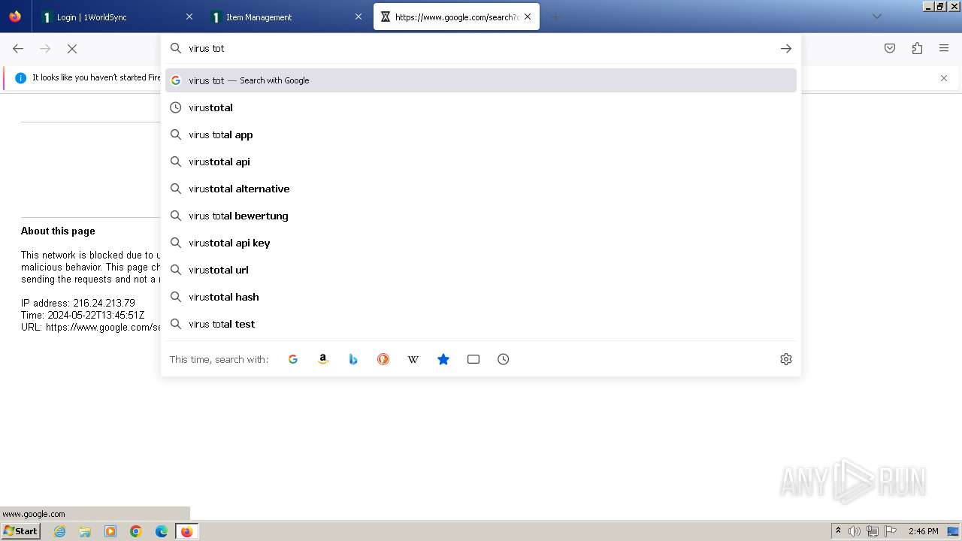Open the network tray icon

point(873,531)
